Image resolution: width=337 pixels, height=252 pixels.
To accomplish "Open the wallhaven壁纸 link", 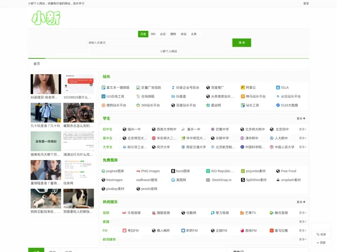I will click(x=147, y=180).
